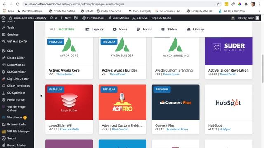Click the page vertical scrollbar

point(262,69)
